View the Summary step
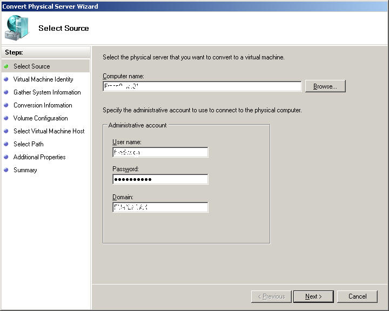This screenshot has width=389, height=311. pyautogui.click(x=25, y=170)
